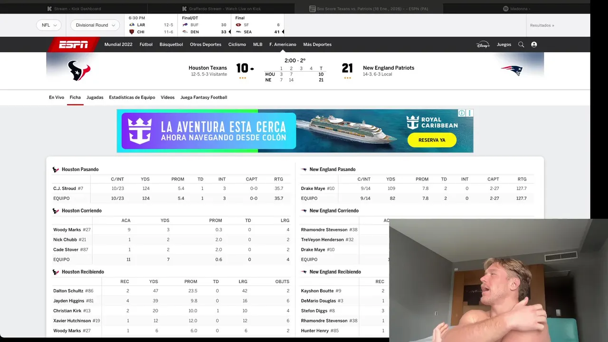Open Ciclismo menu
608x342 pixels.
237,45
